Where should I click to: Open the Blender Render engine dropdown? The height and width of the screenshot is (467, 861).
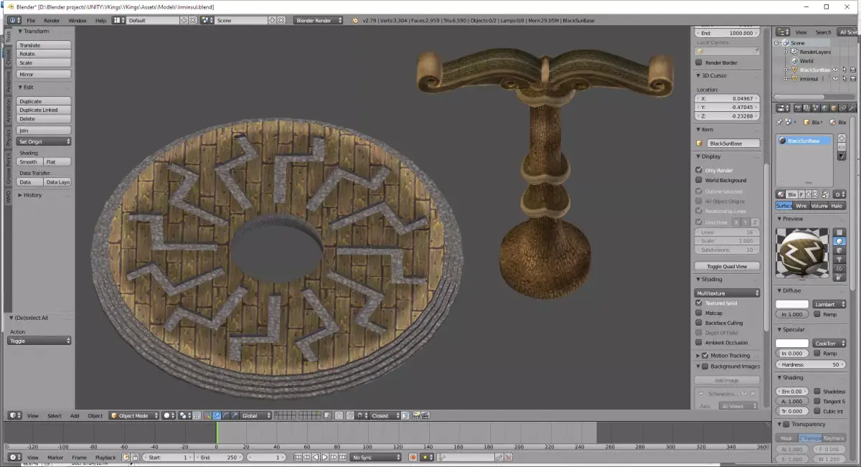point(318,20)
